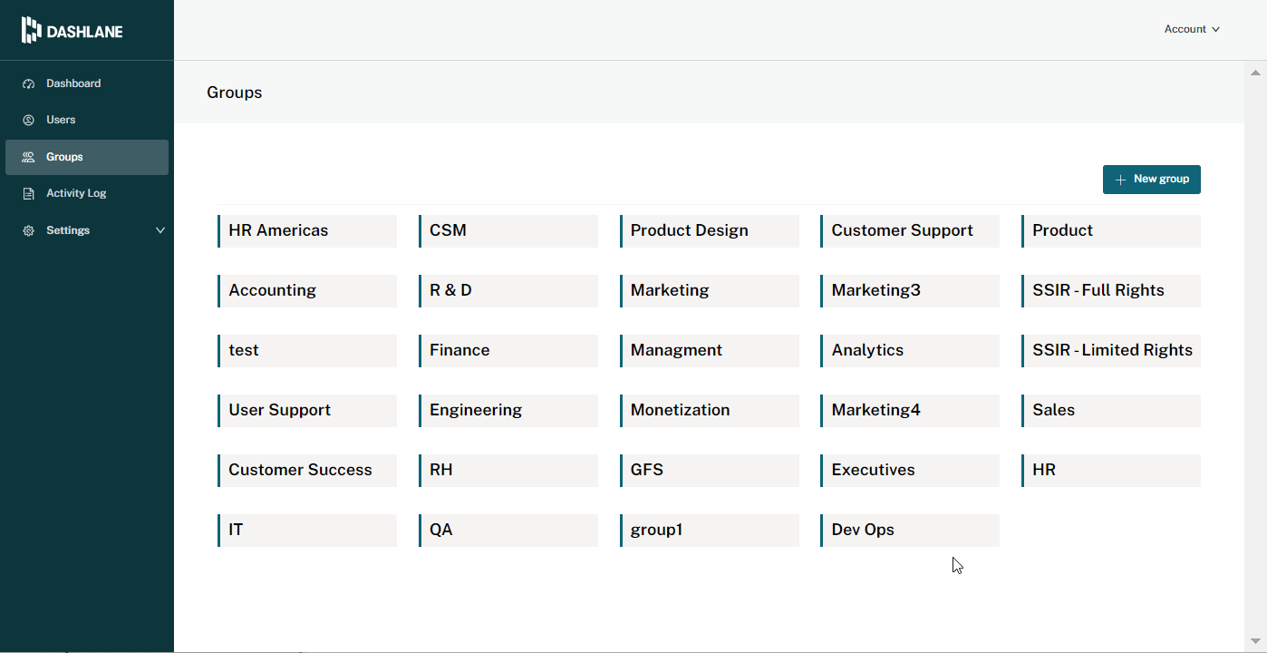This screenshot has height=653, width=1267.
Task: Click the scrollbar down arrow
Action: (1255, 641)
